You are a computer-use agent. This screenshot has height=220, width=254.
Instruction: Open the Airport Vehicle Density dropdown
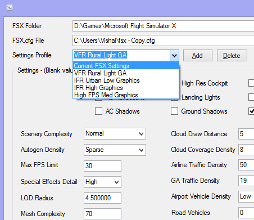click(x=246, y=196)
